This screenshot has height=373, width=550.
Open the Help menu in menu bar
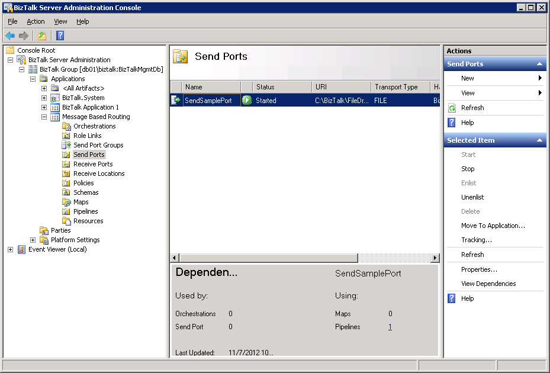tap(83, 21)
